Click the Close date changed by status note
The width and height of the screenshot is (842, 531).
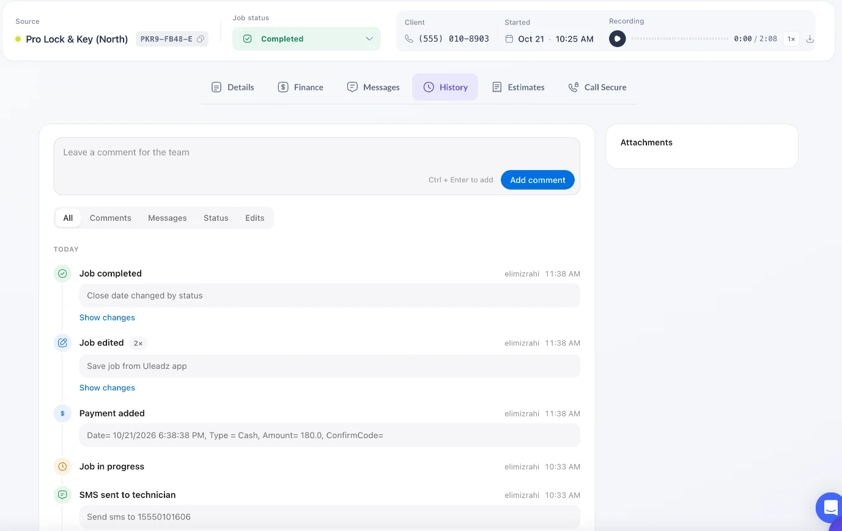coord(330,295)
